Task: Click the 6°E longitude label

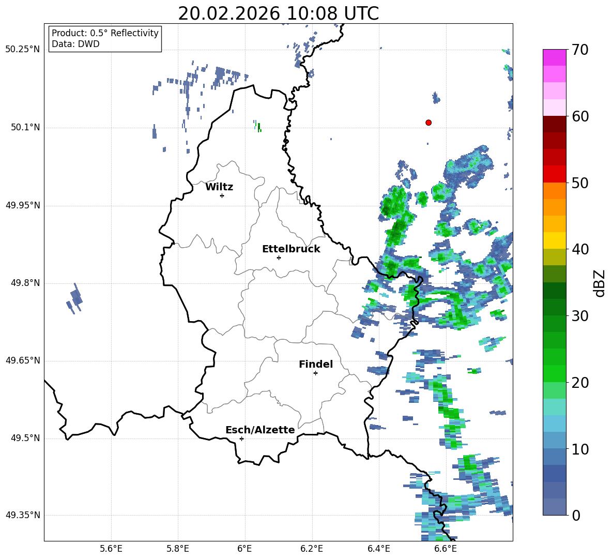Action: pos(244,549)
